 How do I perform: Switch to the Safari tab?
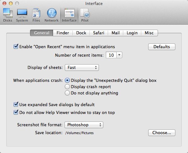[x=99, y=33]
